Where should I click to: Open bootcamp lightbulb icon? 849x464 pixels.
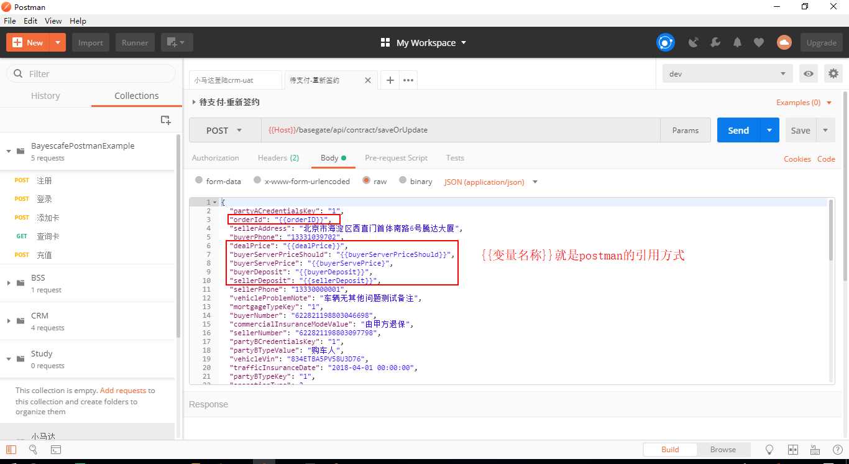[769, 449]
